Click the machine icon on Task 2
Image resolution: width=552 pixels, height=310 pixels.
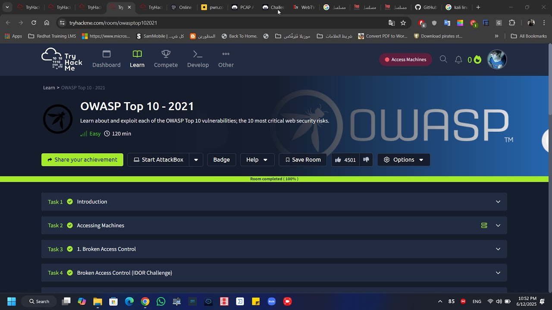(x=484, y=226)
